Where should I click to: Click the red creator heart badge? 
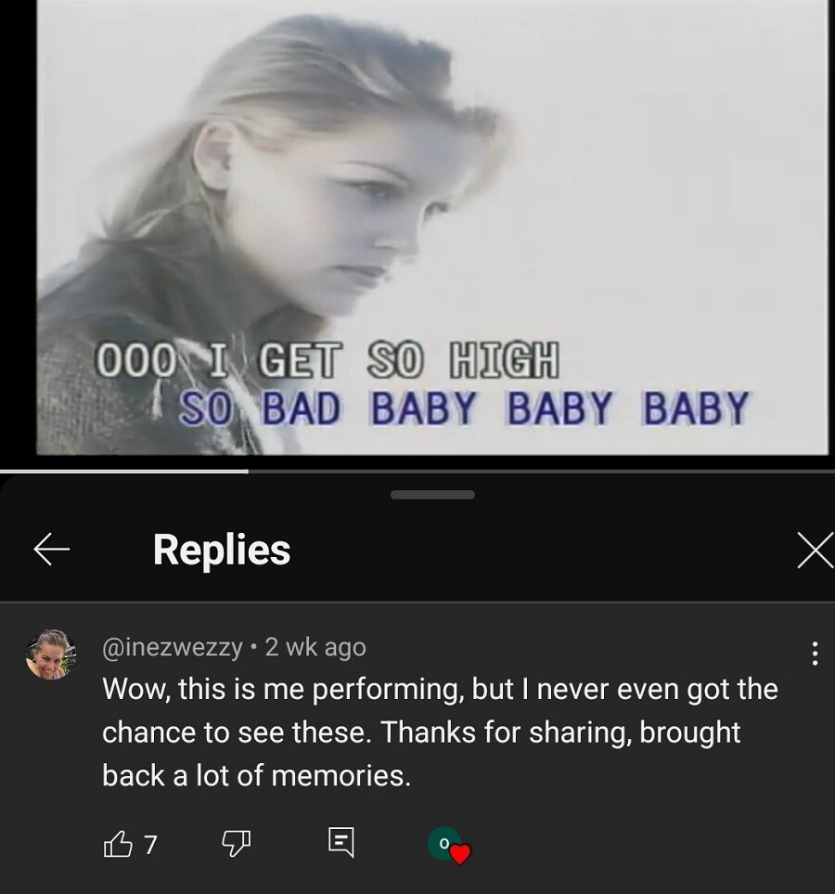pyautogui.click(x=460, y=853)
